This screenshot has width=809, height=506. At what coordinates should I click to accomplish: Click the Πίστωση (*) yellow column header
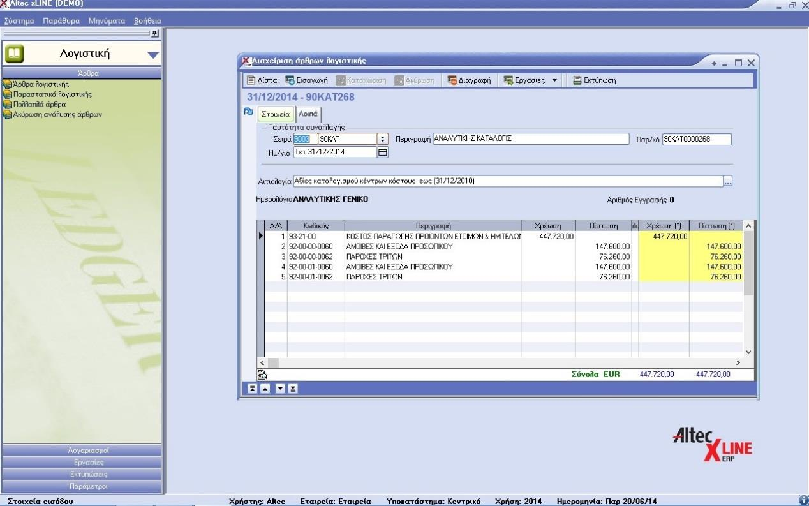click(716, 225)
